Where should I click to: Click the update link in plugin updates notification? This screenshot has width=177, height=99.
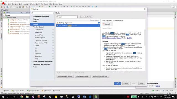click(158, 86)
